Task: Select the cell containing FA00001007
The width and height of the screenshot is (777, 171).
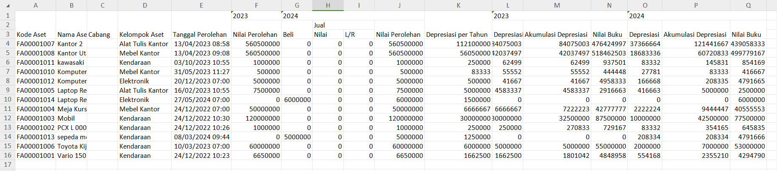Action: click(35, 44)
